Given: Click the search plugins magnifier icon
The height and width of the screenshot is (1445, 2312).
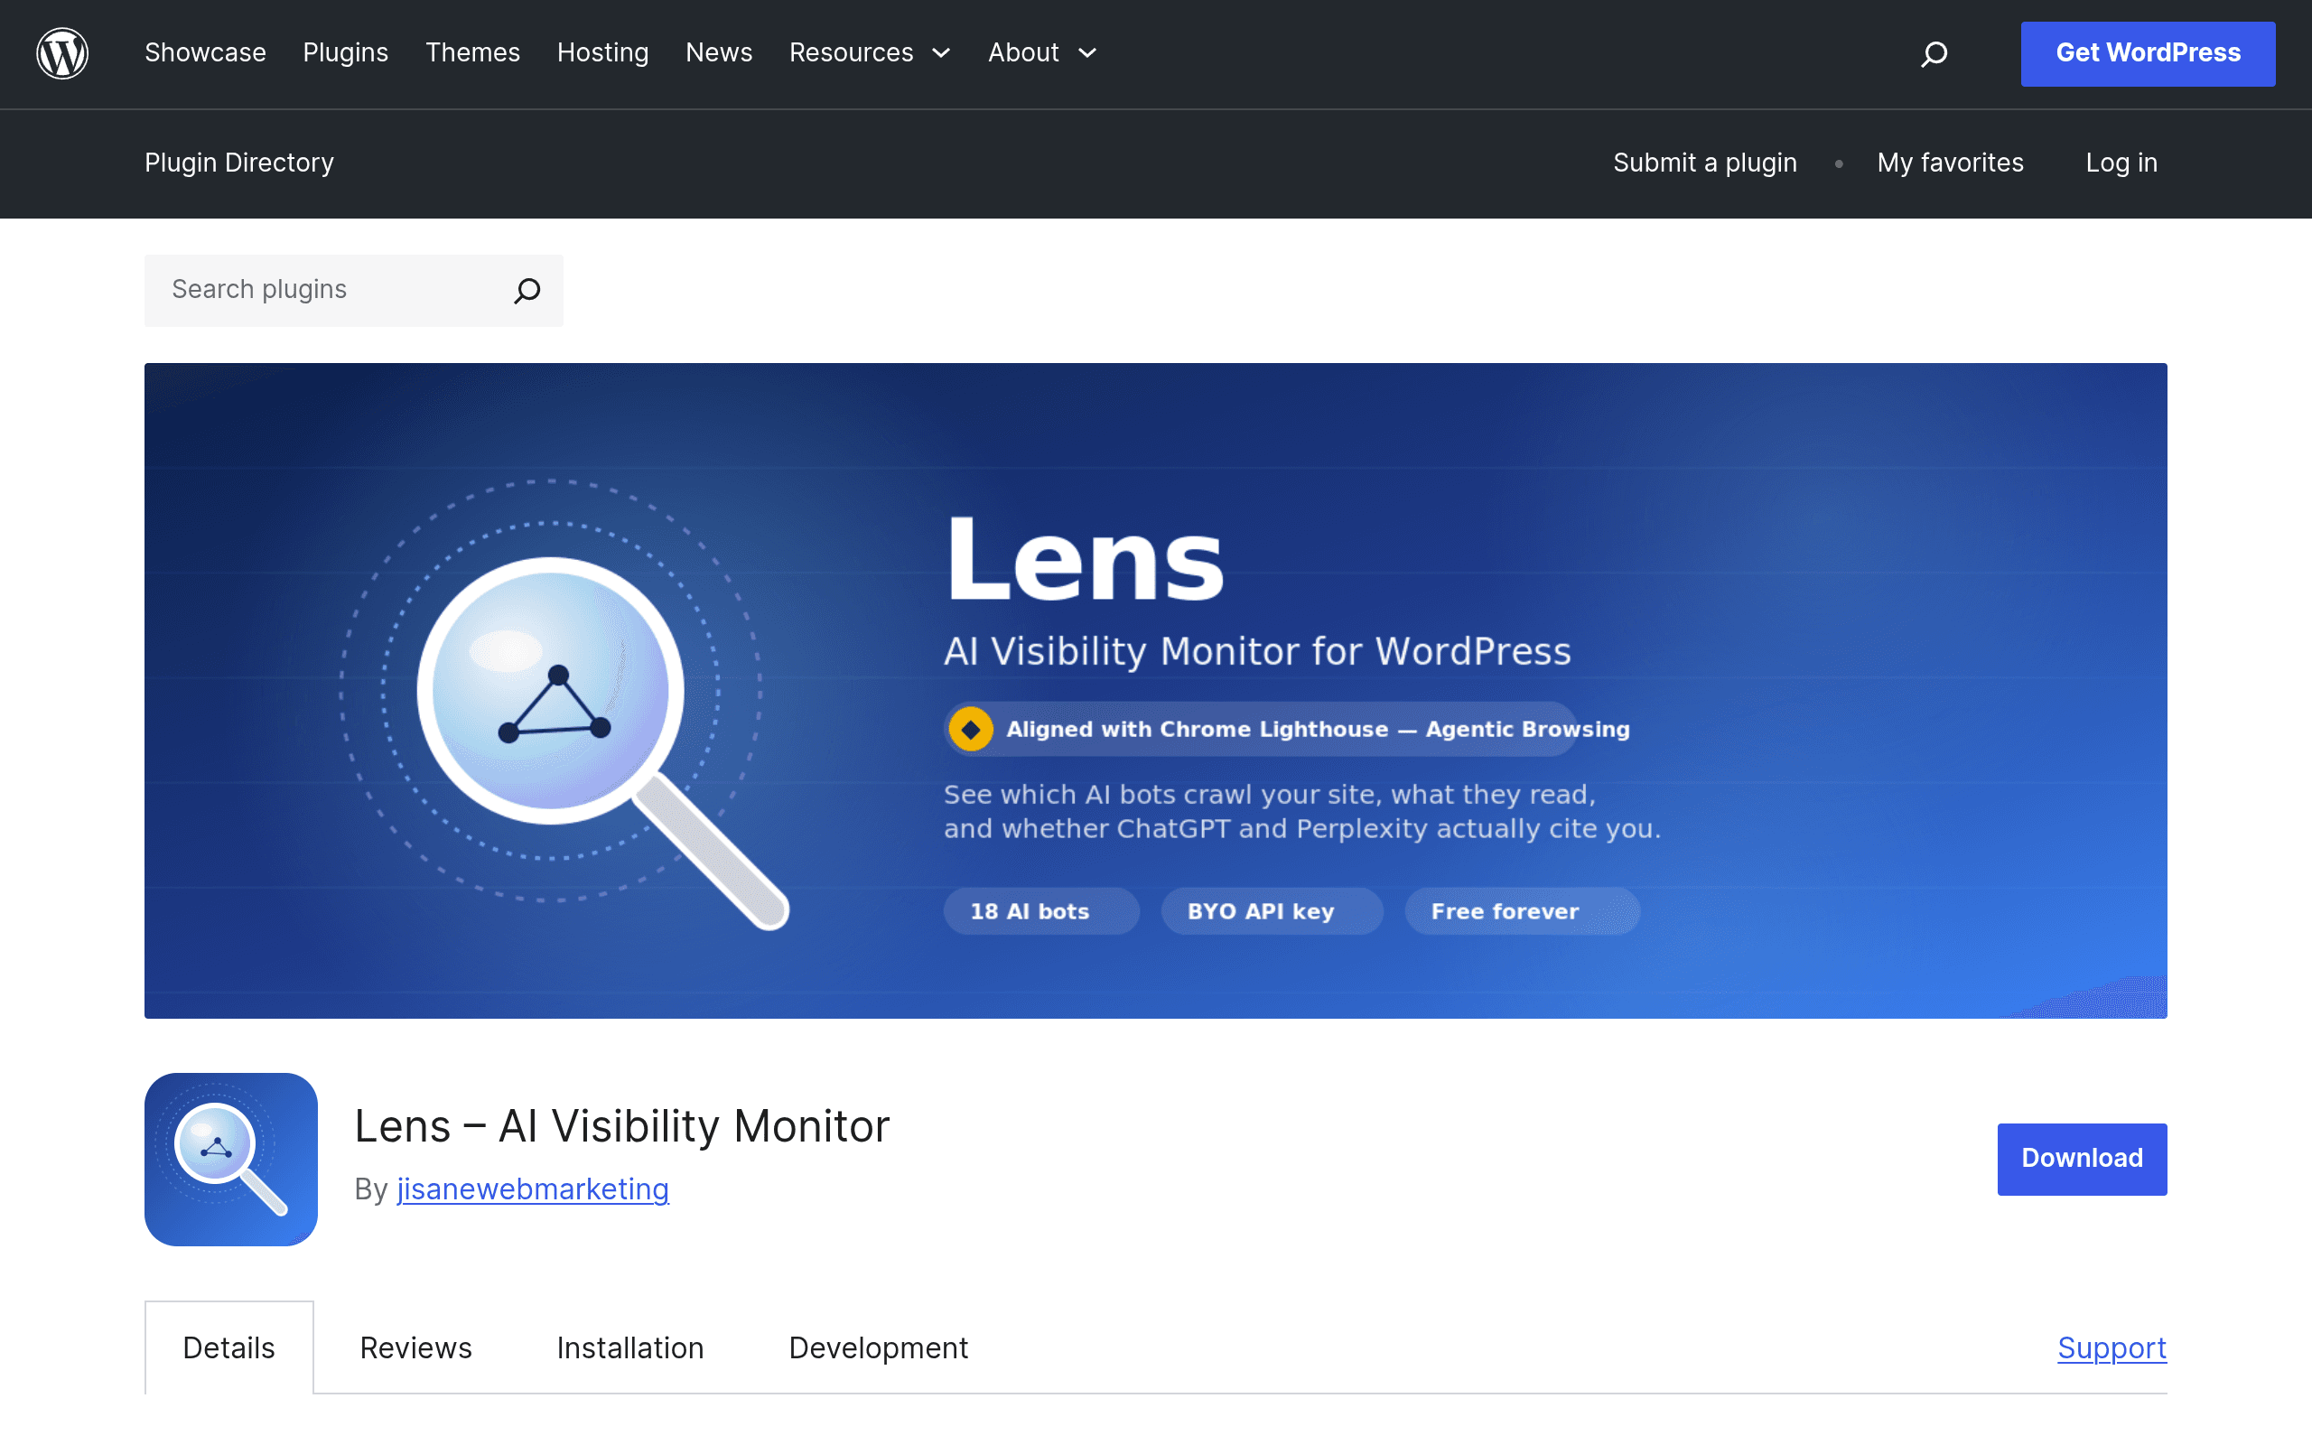Looking at the screenshot, I should coord(527,291).
